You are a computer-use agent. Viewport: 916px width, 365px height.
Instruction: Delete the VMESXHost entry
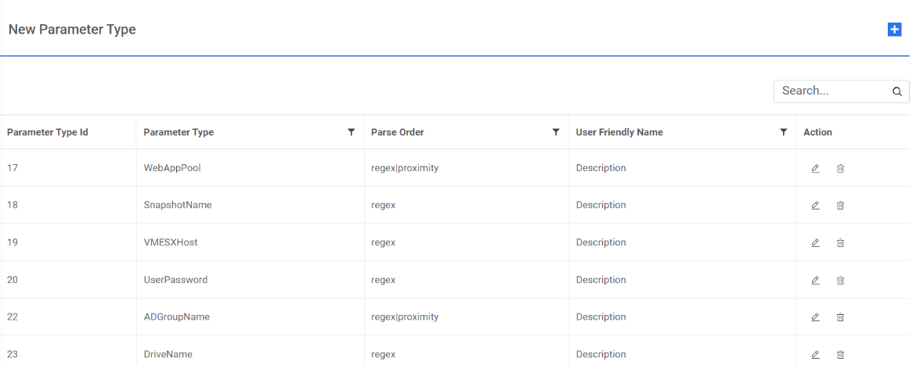pos(840,243)
